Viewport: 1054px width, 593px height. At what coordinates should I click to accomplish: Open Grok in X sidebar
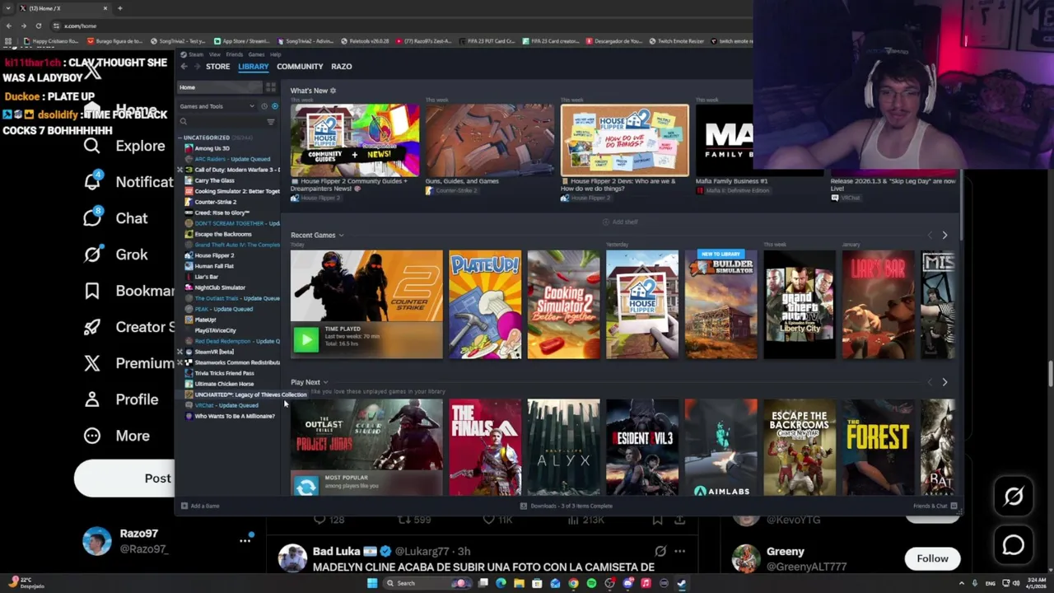[x=115, y=254]
